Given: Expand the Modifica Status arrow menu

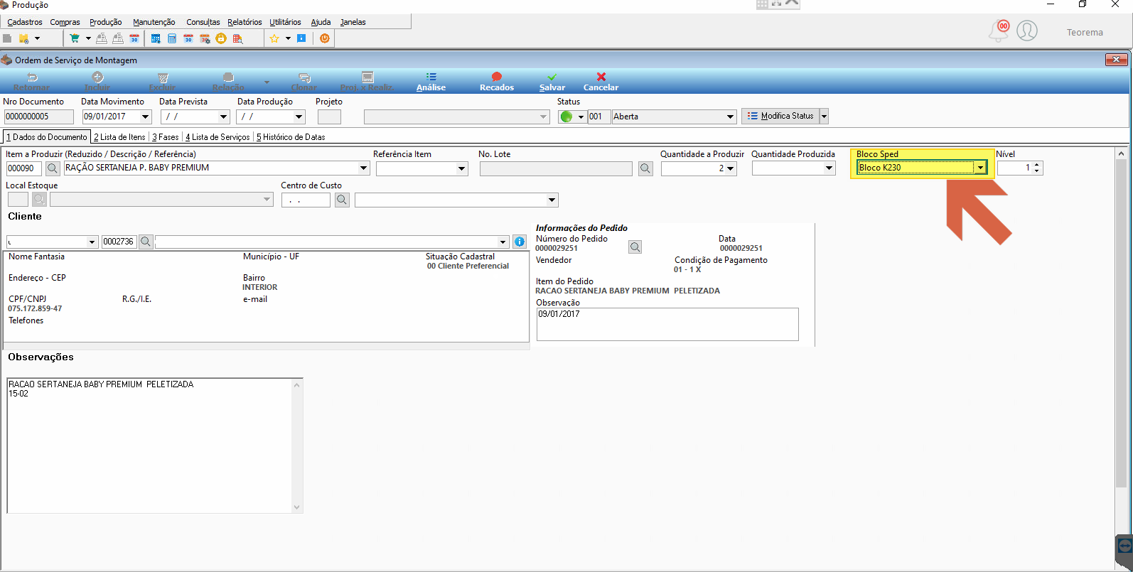Looking at the screenshot, I should (824, 116).
